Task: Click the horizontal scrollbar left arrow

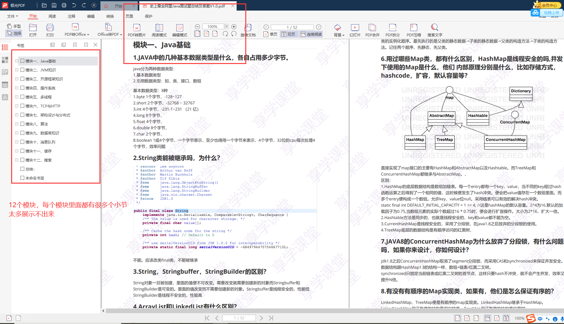Action: [x=103, y=311]
